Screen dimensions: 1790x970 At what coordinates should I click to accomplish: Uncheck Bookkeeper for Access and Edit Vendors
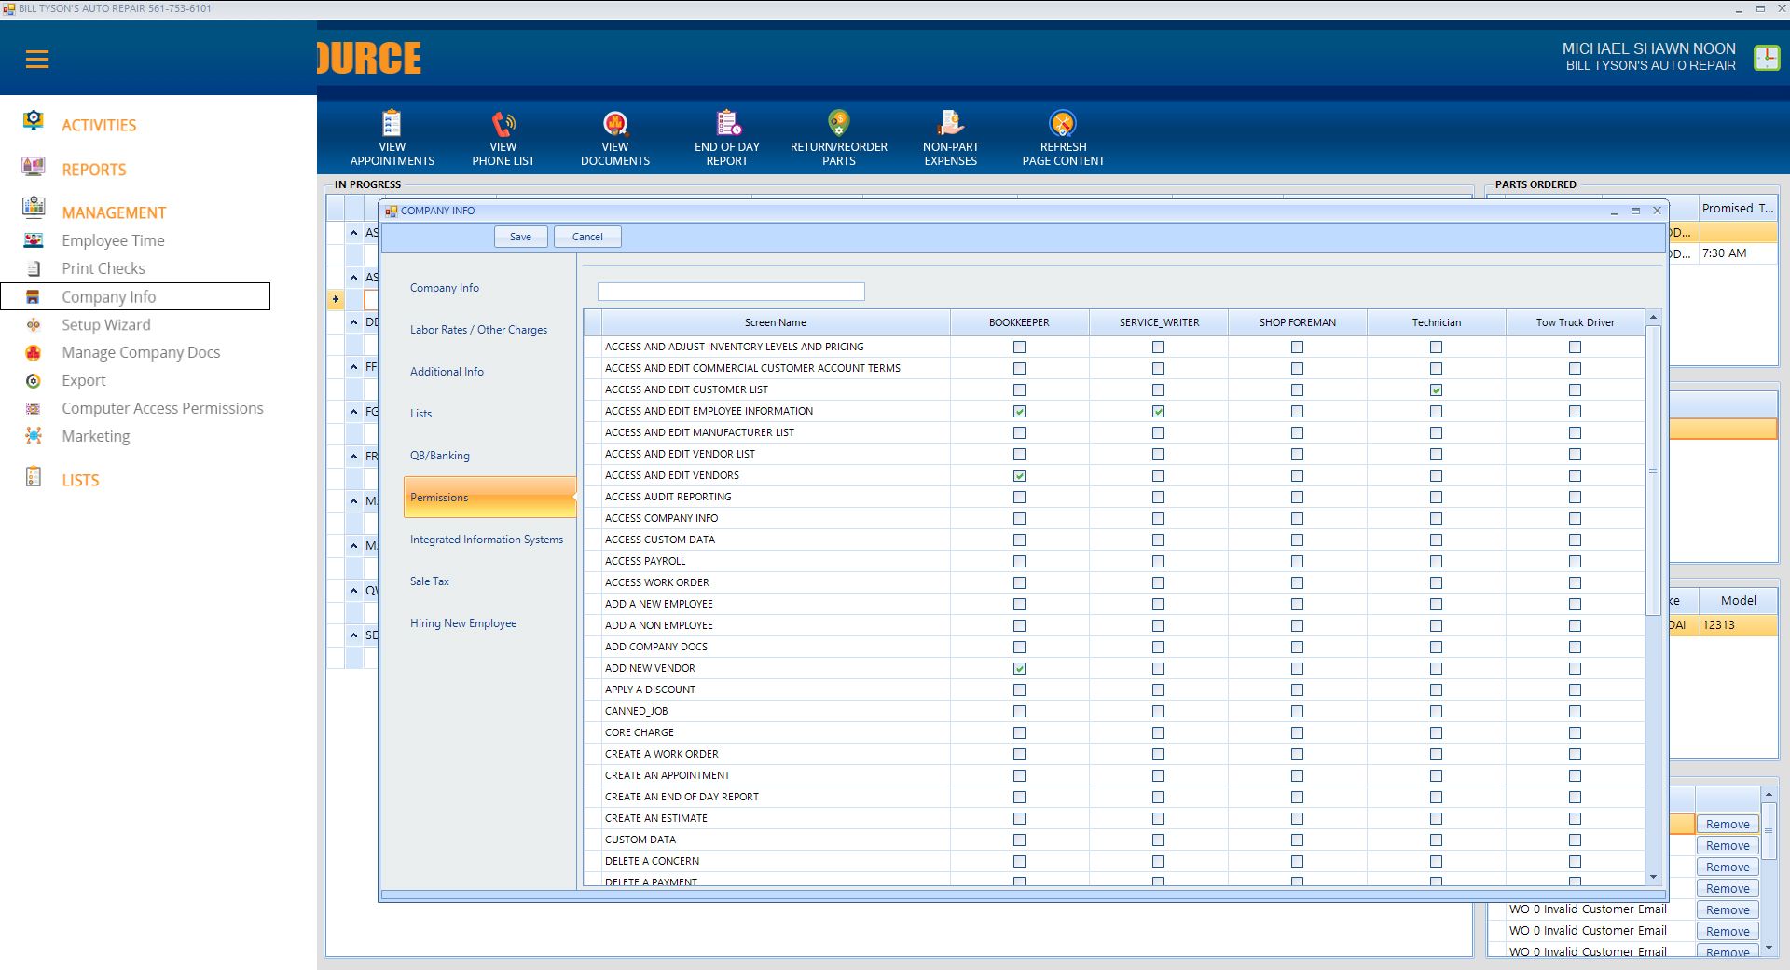(1019, 476)
